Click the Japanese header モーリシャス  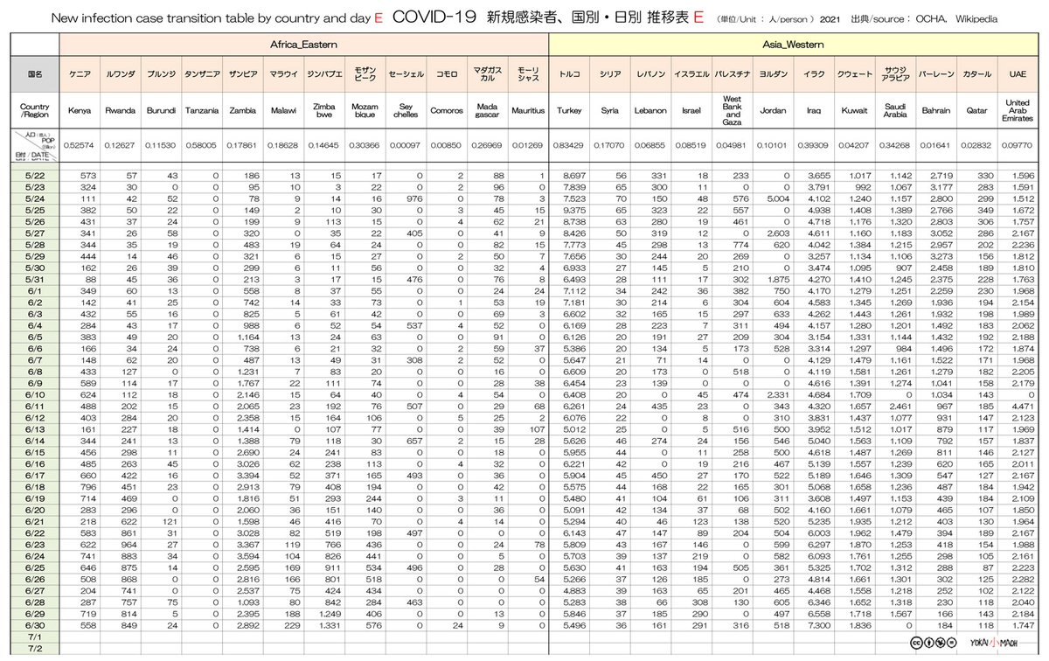click(x=528, y=75)
